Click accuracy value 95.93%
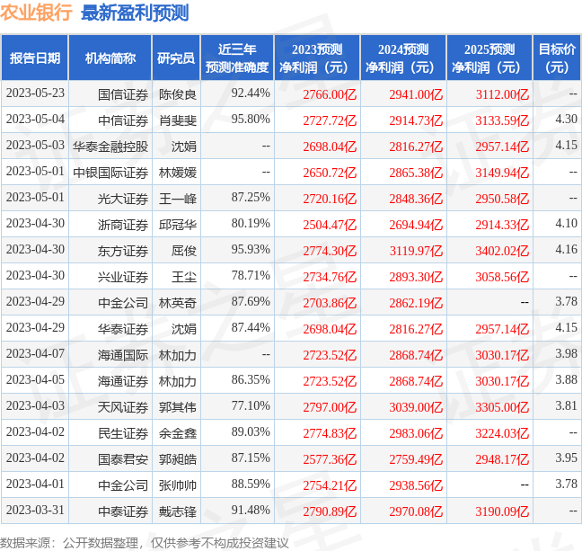The width and height of the screenshot is (582, 551). point(251,249)
